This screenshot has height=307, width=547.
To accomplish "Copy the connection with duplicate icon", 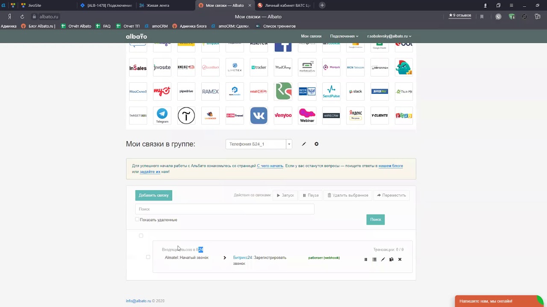I will pyautogui.click(x=391, y=259).
